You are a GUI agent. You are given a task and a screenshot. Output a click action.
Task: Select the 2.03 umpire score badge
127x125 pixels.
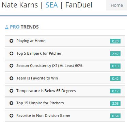click(x=115, y=103)
